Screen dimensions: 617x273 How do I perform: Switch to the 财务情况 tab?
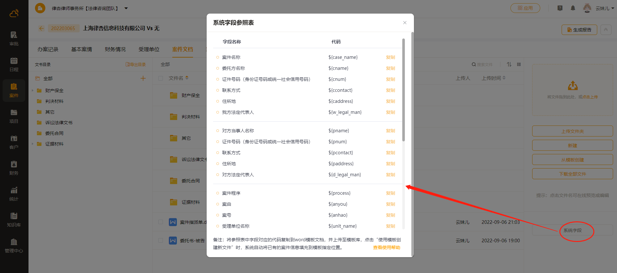click(x=115, y=49)
